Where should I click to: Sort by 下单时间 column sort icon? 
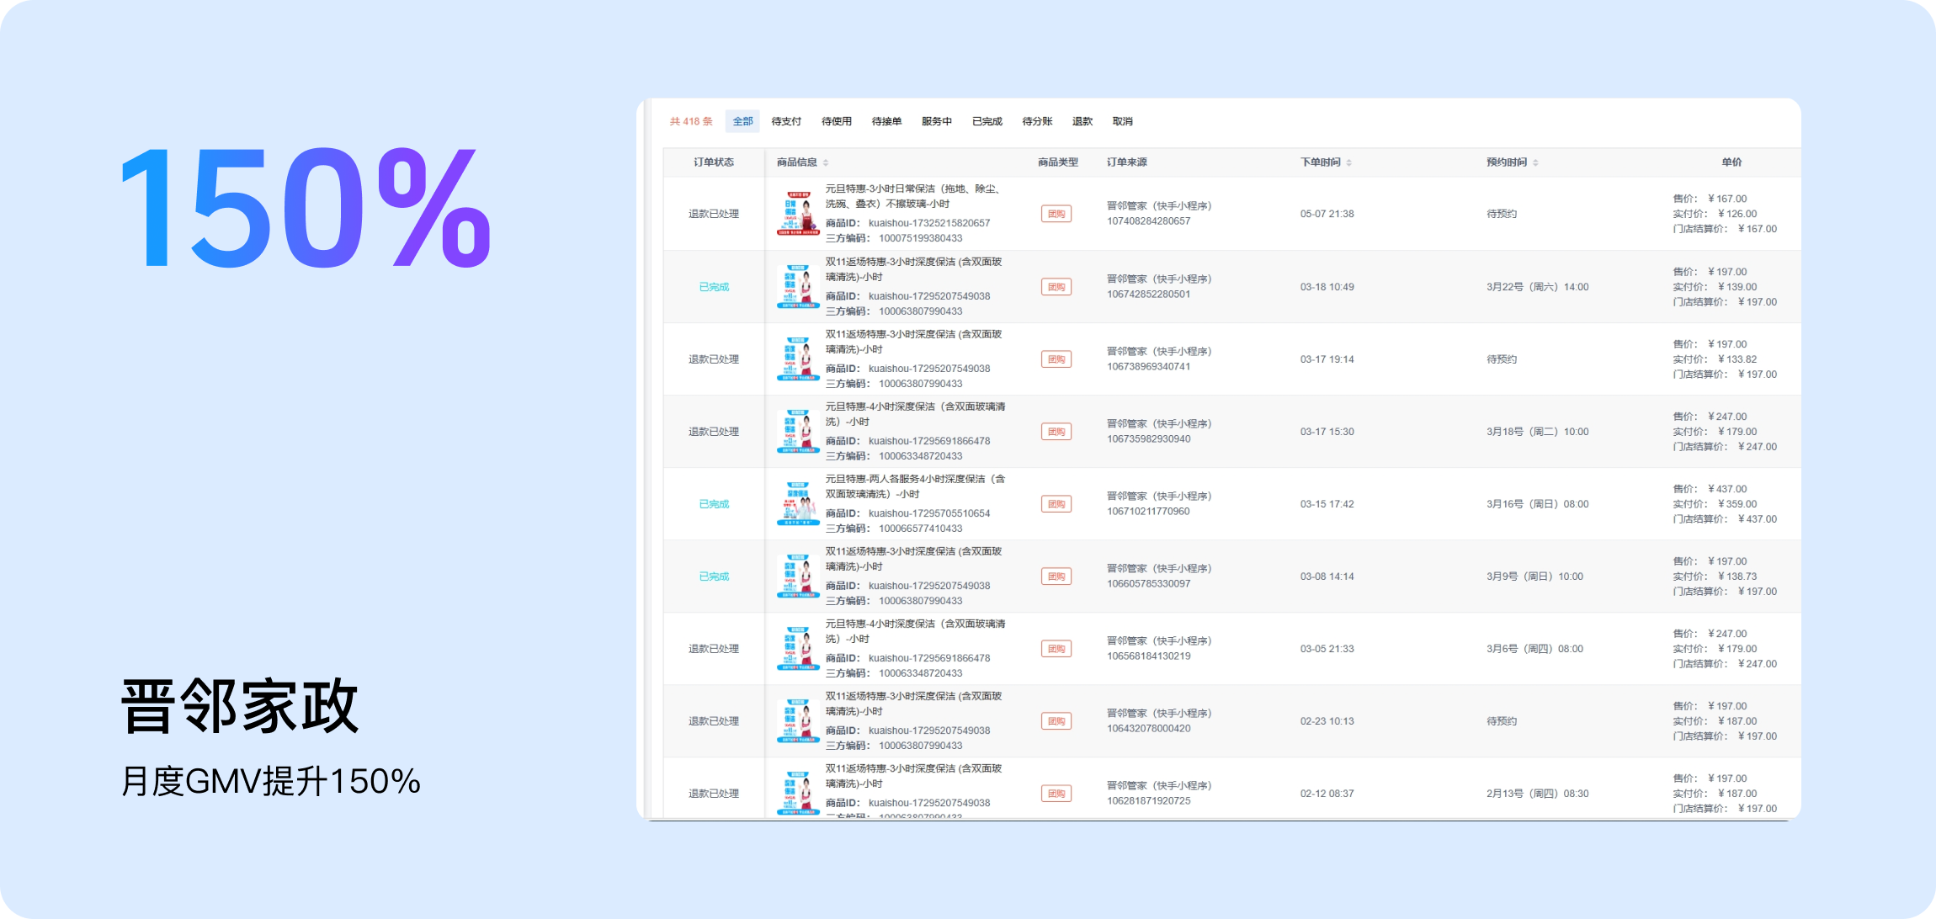point(1348,162)
